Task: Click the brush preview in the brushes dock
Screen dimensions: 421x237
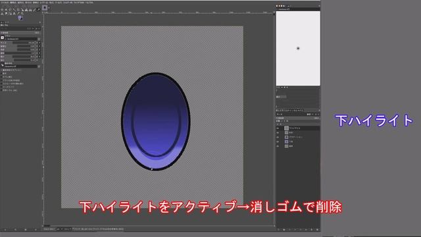Action: [x=298, y=48]
